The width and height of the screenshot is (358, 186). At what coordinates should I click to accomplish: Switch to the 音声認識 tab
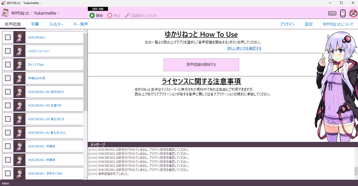click(13, 24)
